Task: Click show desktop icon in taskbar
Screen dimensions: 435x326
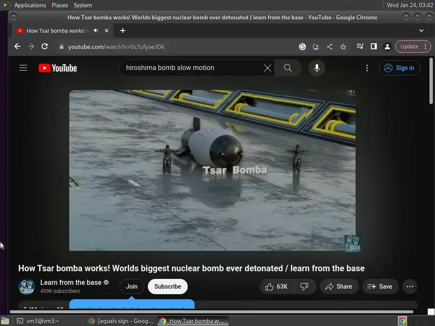Action: pyautogui.click(x=5, y=321)
